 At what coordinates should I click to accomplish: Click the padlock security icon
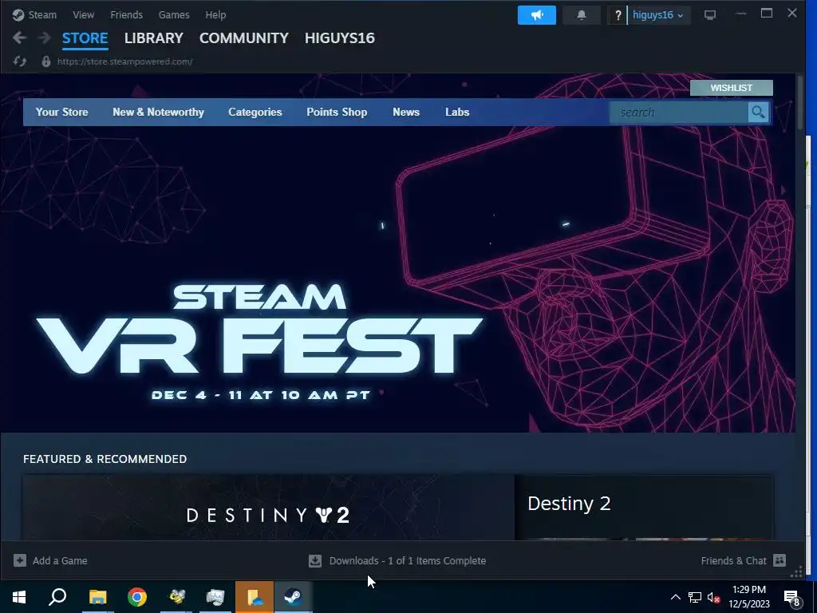tap(45, 61)
